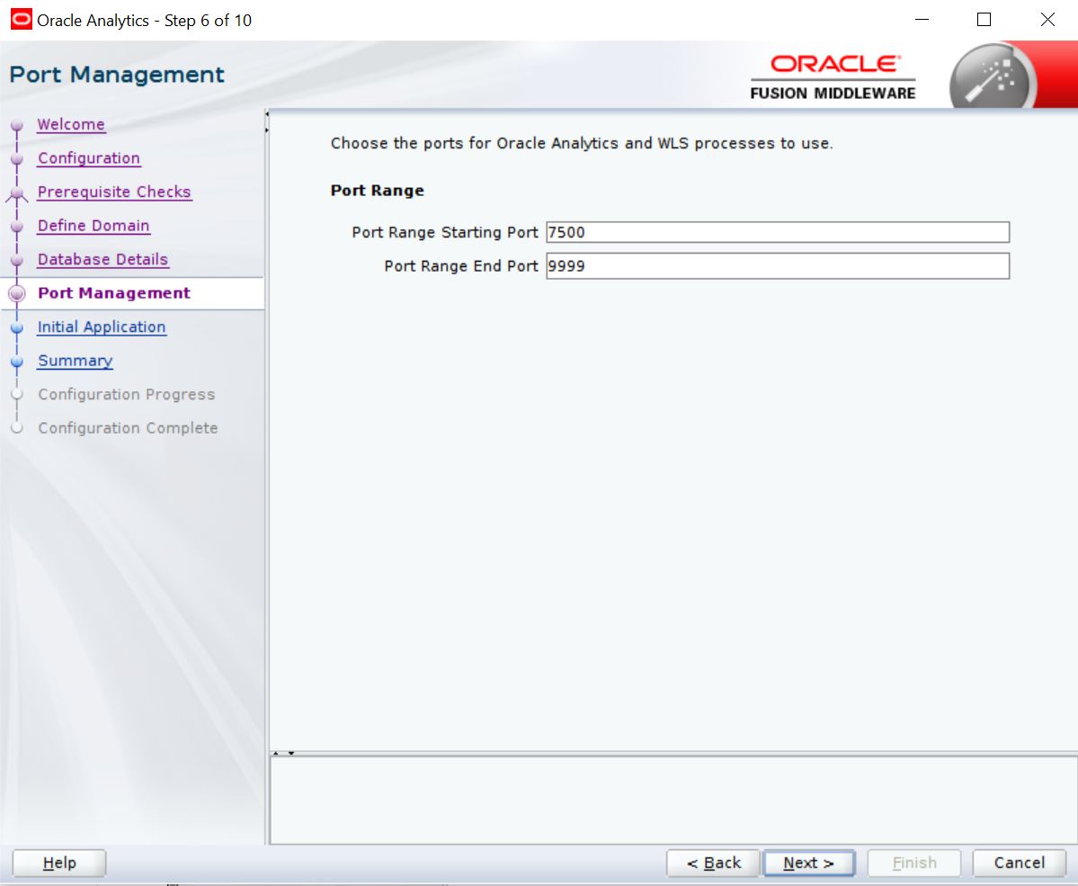Click the Welcome step node icon
1078x886 pixels.
tap(17, 126)
